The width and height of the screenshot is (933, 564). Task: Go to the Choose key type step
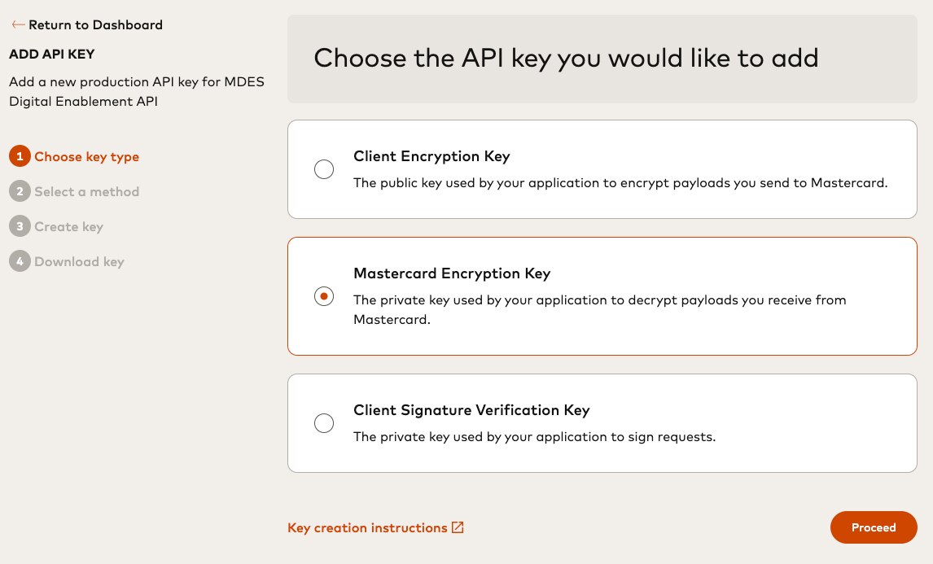(x=86, y=156)
